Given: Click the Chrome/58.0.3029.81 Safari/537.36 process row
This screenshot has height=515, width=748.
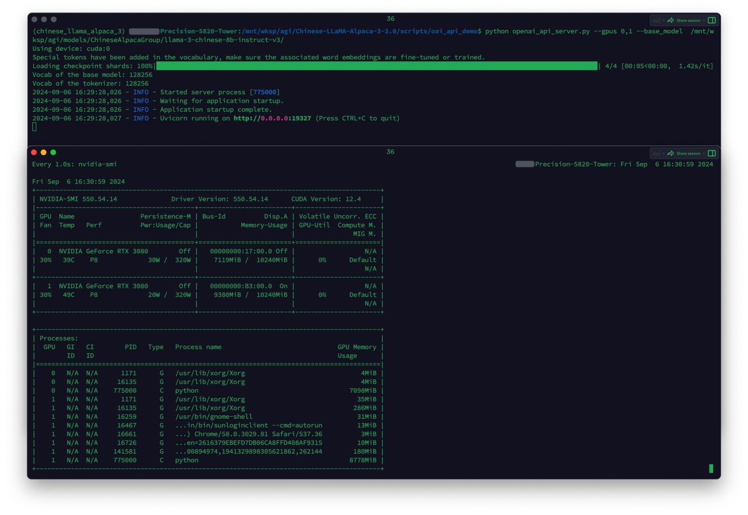Looking at the screenshot, I should pos(208,434).
